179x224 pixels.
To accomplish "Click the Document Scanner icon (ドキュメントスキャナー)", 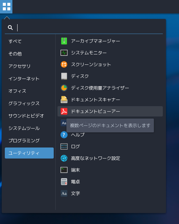I will coord(64,100).
